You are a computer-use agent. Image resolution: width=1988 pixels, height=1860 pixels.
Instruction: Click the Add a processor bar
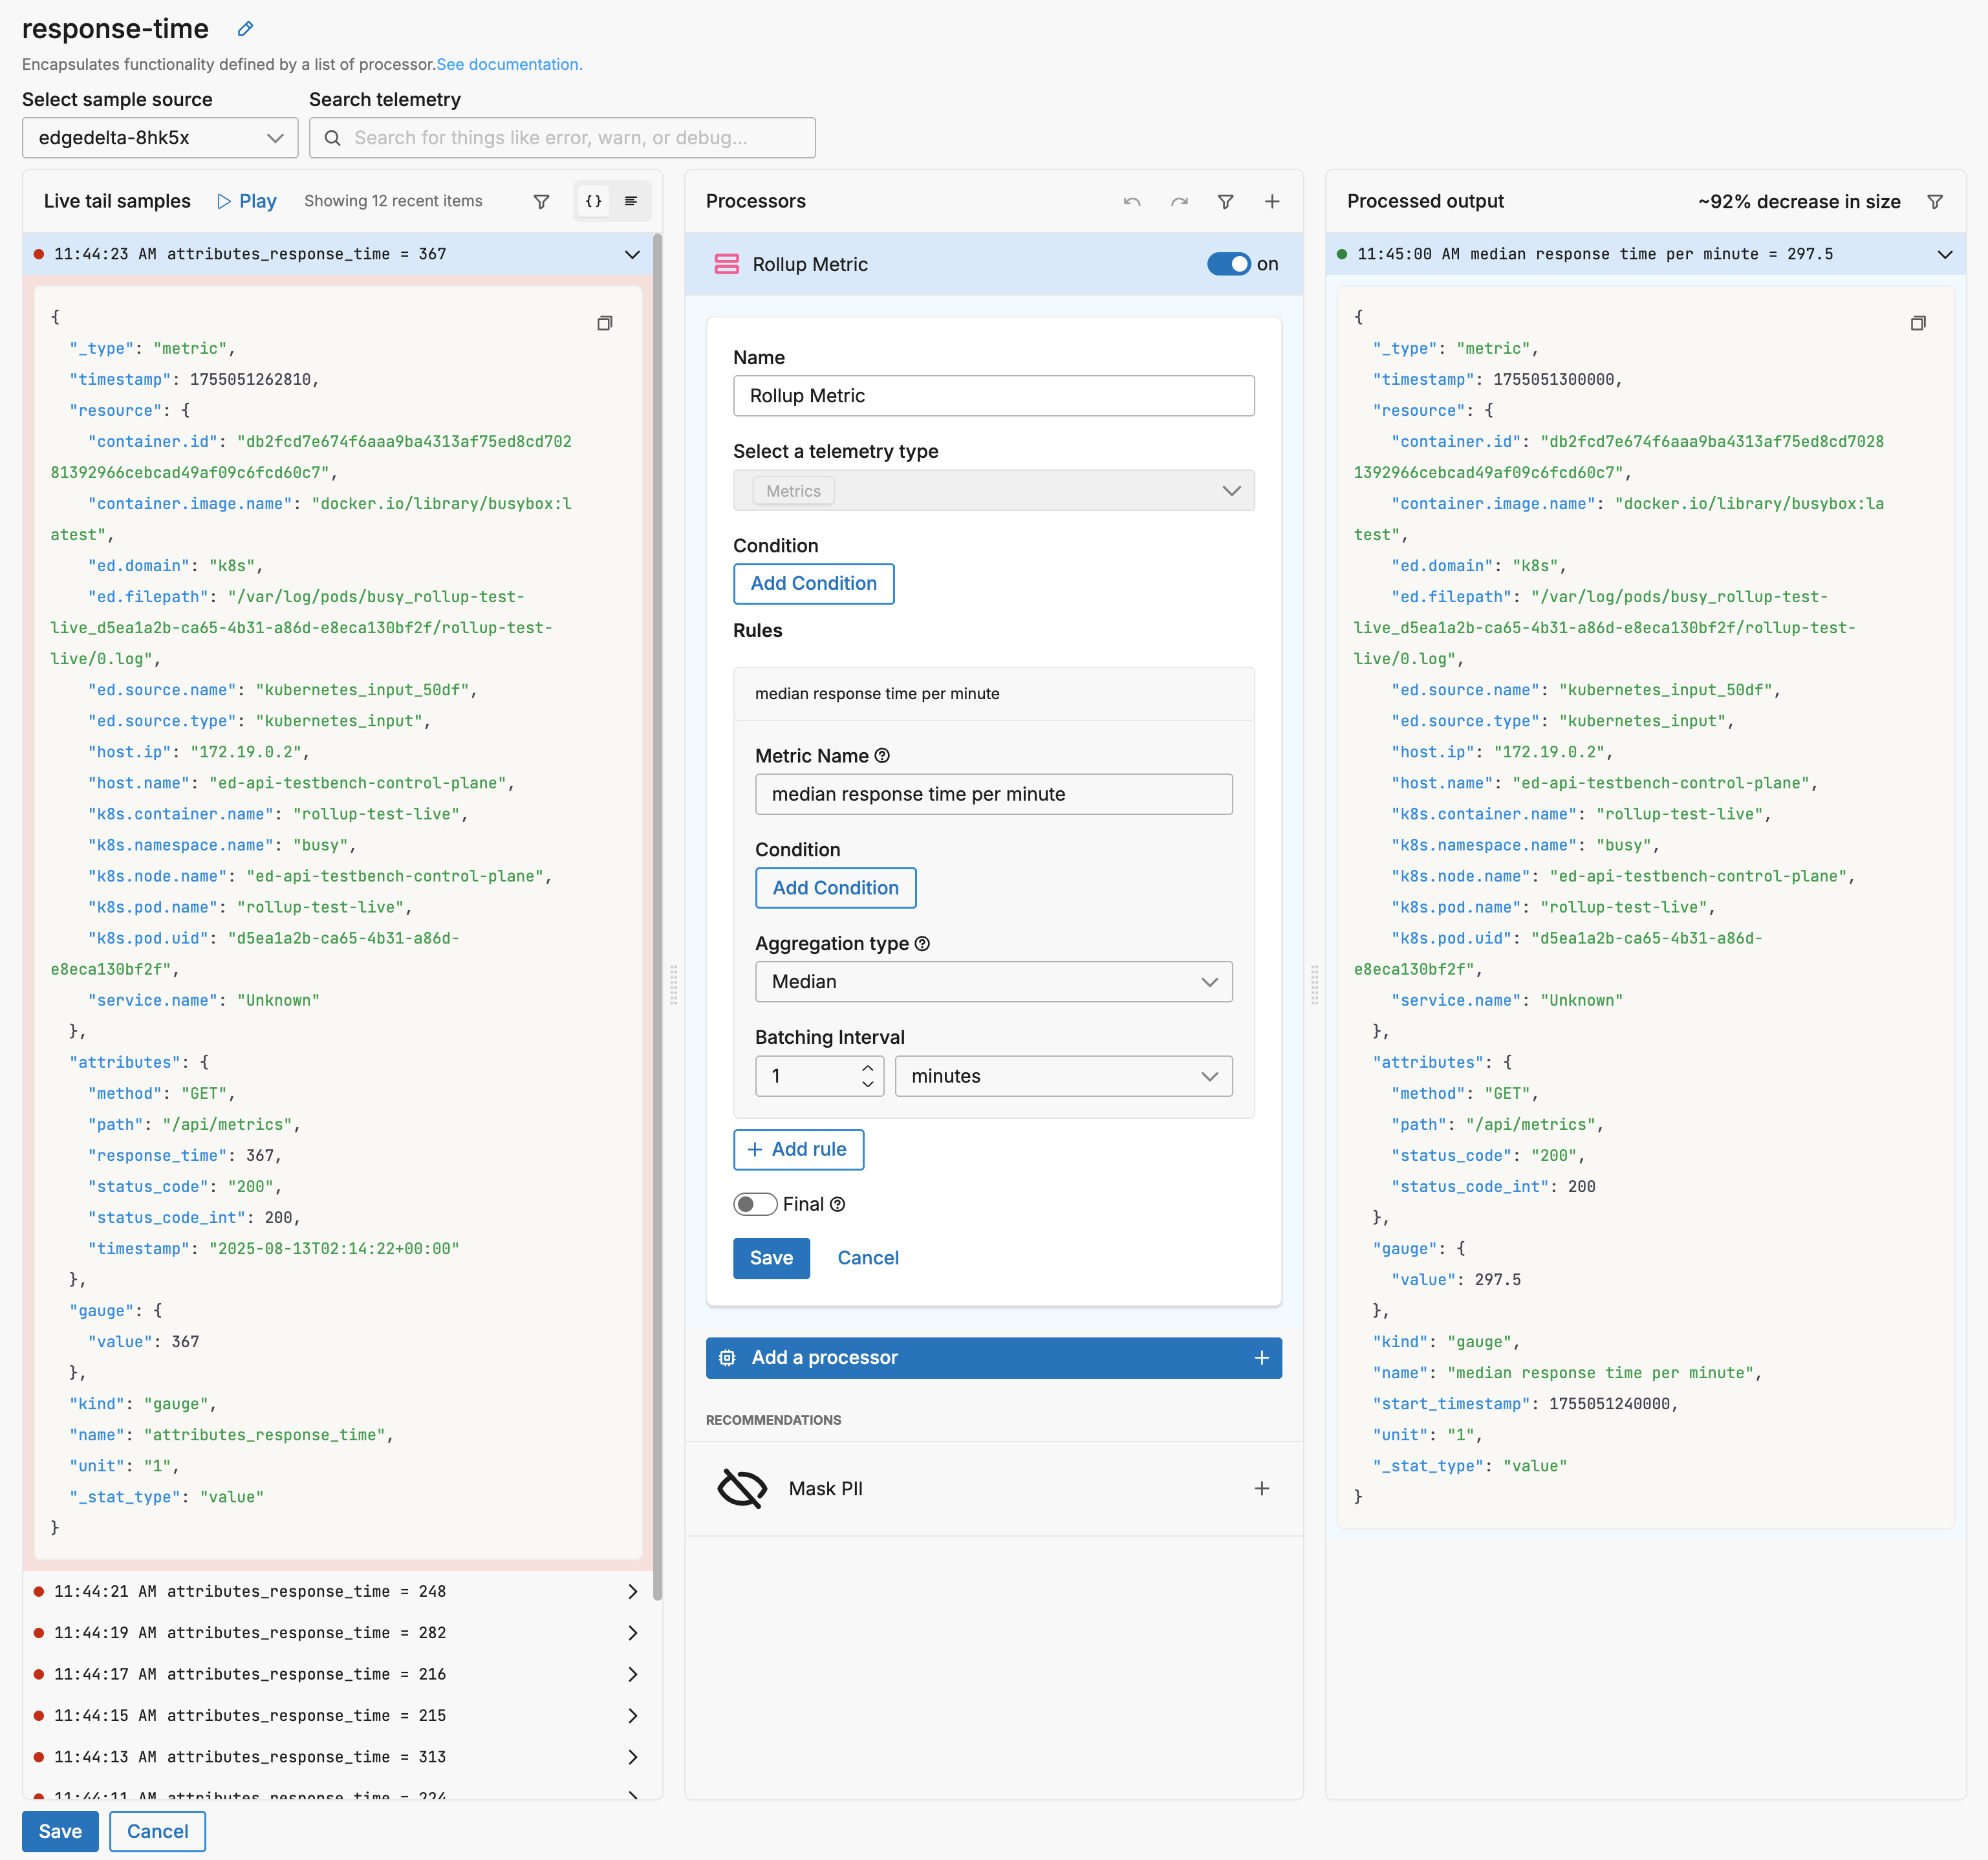click(x=993, y=1358)
